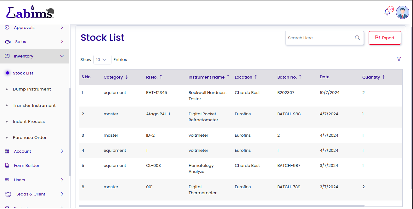The height and width of the screenshot is (209, 413).
Task: Collapse the Inventory menu chevron
Action: click(x=62, y=56)
